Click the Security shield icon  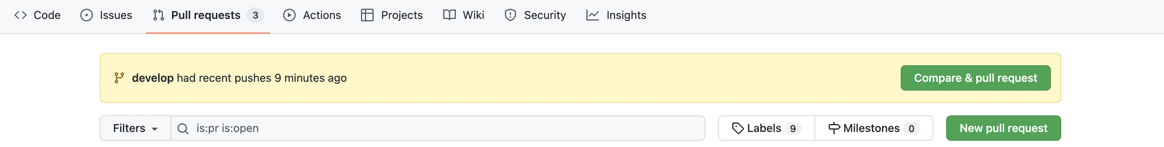tap(510, 15)
